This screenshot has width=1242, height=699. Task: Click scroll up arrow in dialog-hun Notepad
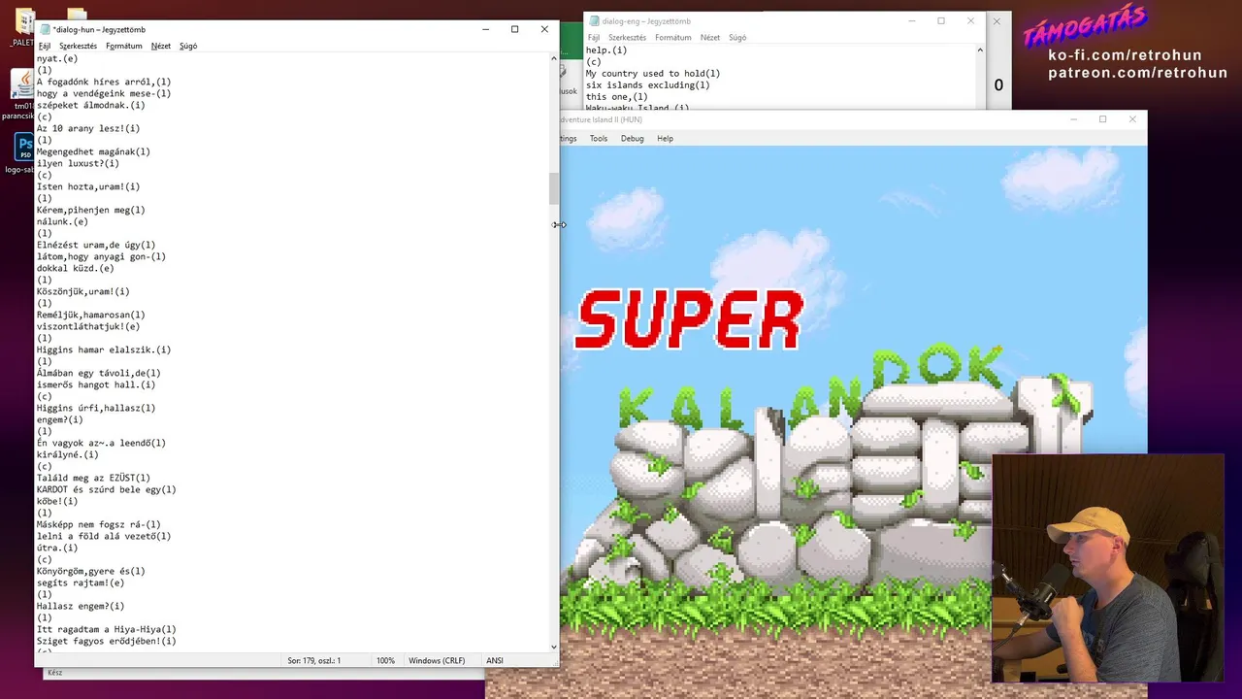click(x=554, y=58)
